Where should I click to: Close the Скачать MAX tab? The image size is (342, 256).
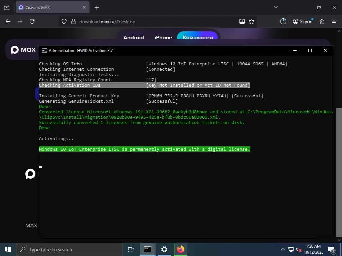click(84, 7)
